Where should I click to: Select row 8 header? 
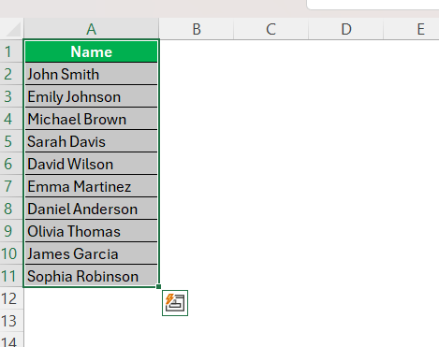point(11,209)
